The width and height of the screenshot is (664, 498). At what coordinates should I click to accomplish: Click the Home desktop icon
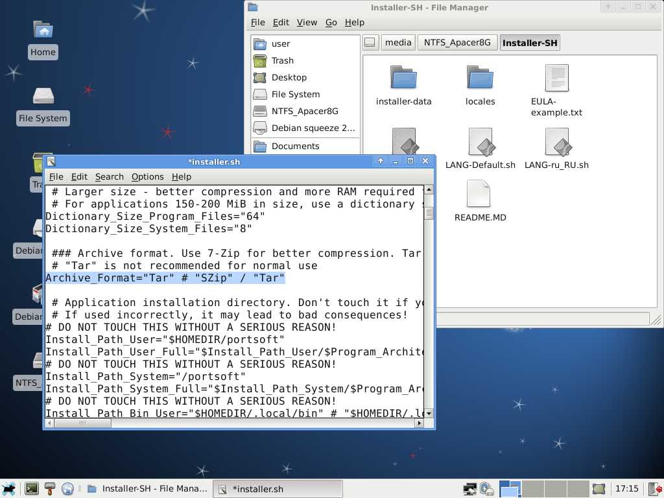43,30
